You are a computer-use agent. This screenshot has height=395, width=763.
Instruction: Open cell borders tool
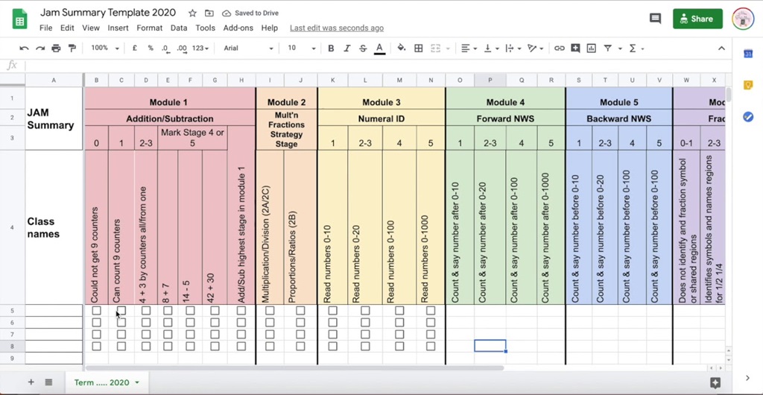(x=419, y=48)
